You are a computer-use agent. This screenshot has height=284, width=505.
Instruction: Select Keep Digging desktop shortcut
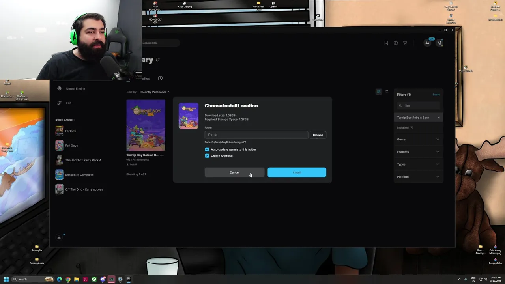click(x=185, y=5)
